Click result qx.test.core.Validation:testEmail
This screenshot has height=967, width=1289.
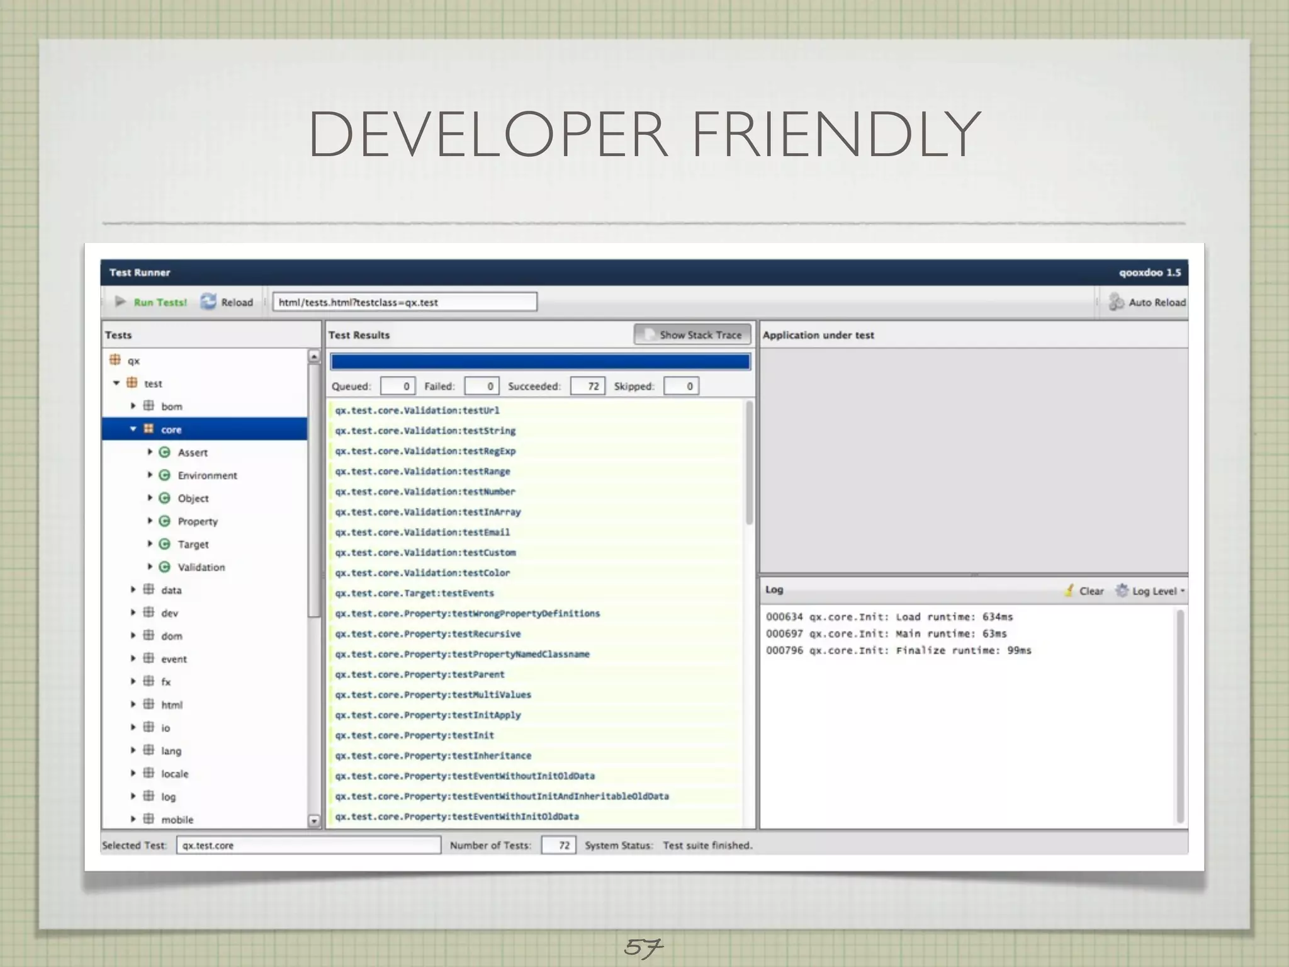422,533
